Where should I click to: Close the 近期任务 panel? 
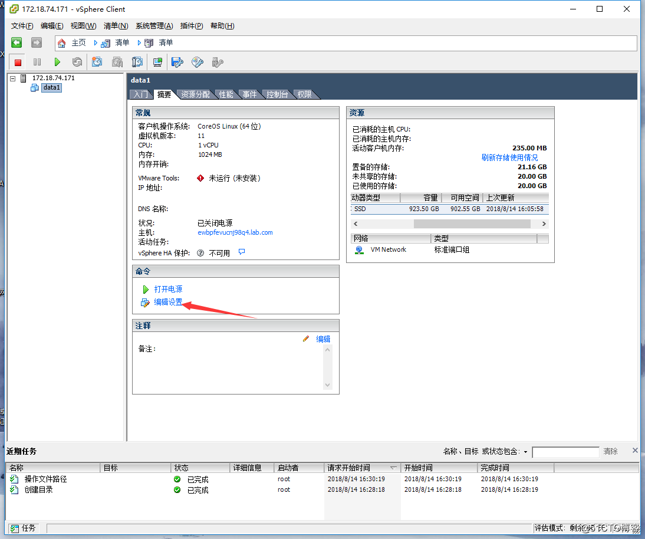tap(635, 451)
